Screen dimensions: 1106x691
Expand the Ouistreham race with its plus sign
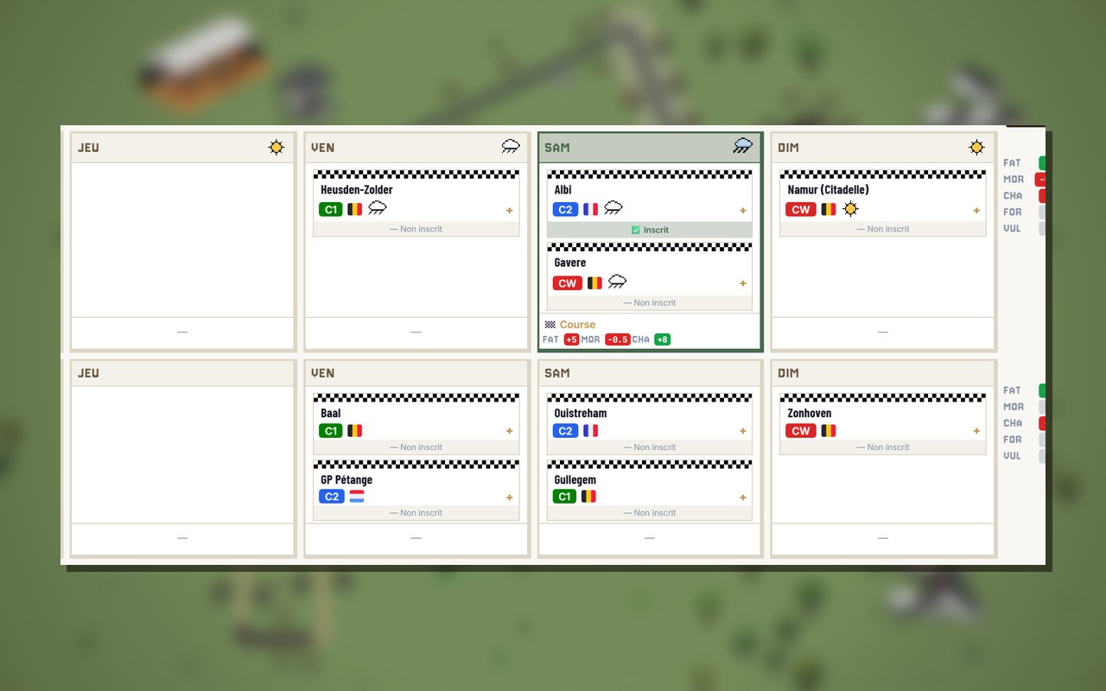[742, 431]
